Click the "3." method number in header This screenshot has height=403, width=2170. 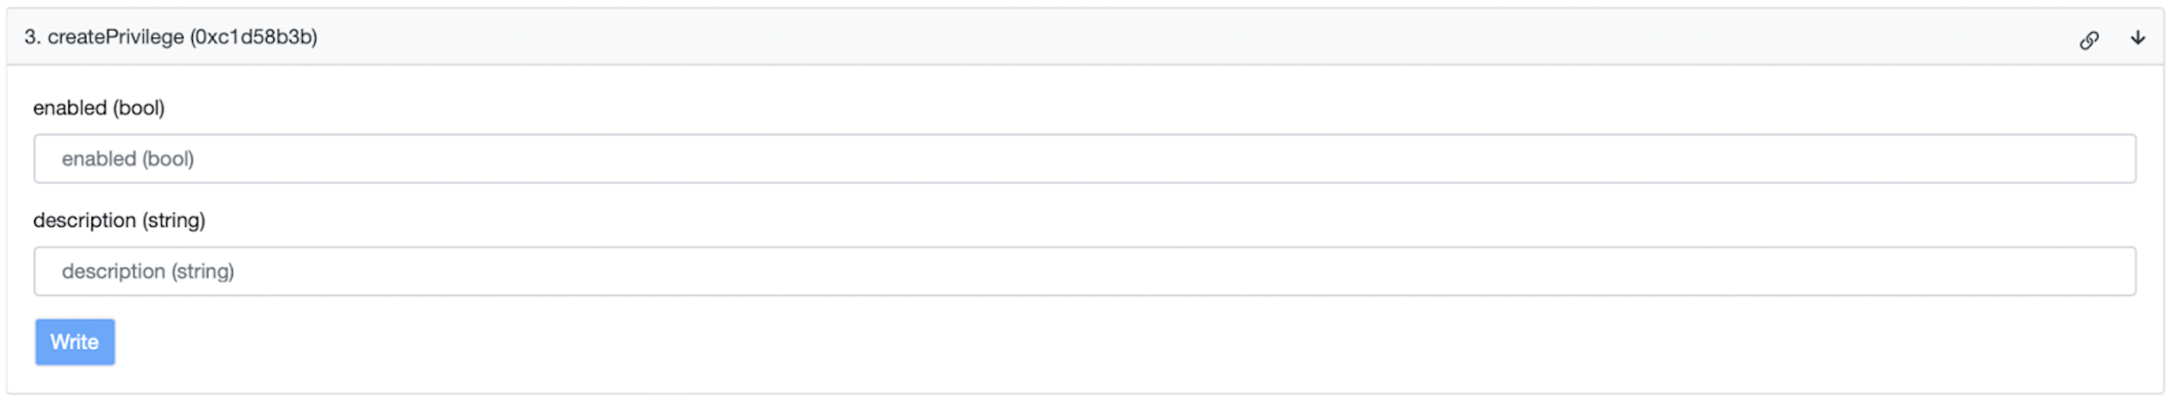pyautogui.click(x=32, y=37)
